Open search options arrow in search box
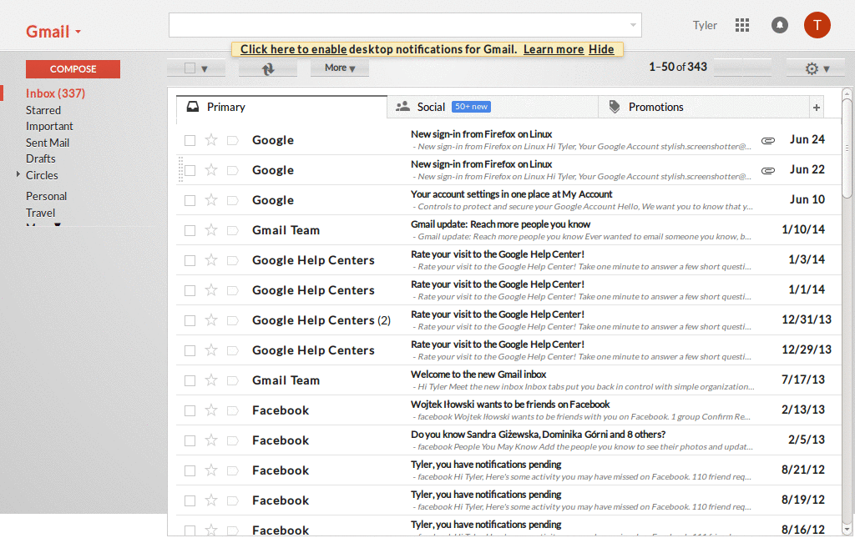This screenshot has width=855, height=538. click(633, 25)
